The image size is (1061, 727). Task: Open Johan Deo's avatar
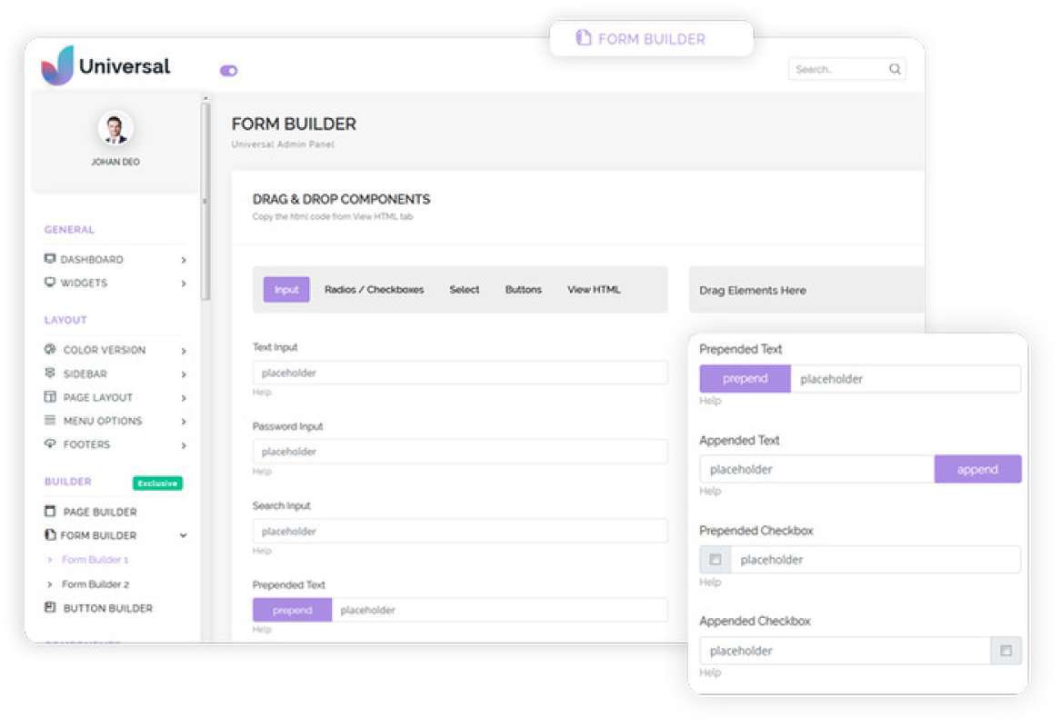115,128
